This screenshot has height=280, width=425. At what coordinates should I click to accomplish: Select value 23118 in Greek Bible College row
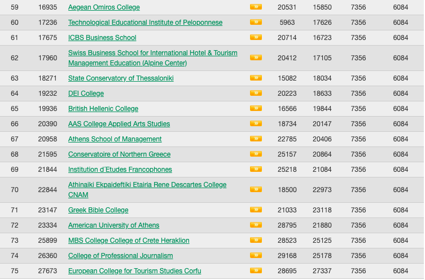coord(322,210)
